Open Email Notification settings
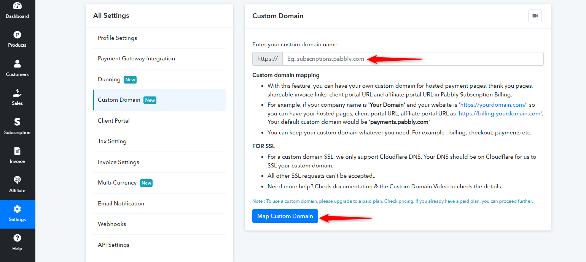This screenshot has height=262, width=586. 159,204
